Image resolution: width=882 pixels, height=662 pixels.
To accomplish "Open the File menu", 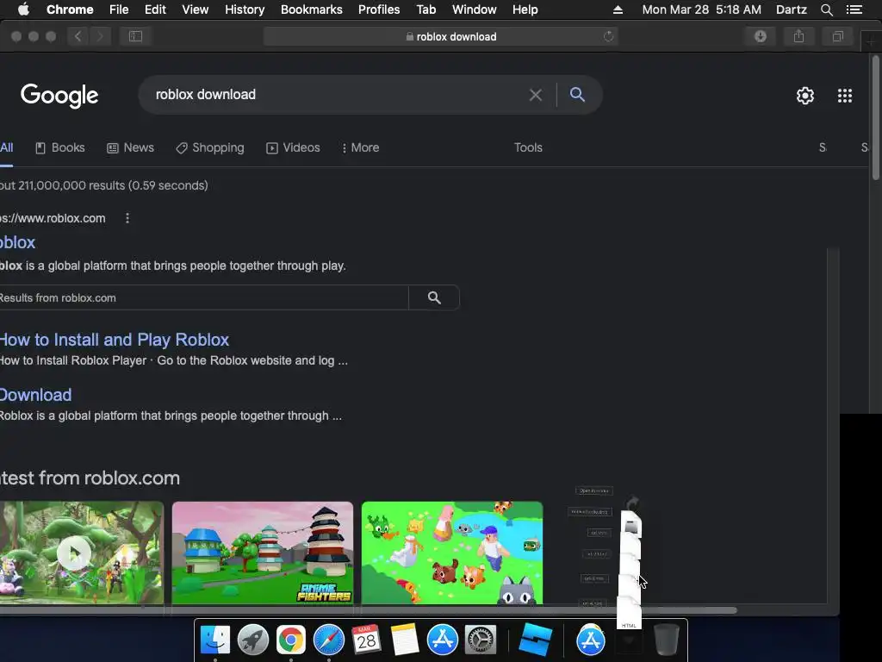I will point(119,9).
